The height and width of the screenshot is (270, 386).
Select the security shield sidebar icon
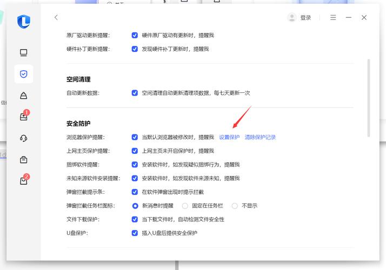[x=24, y=74]
